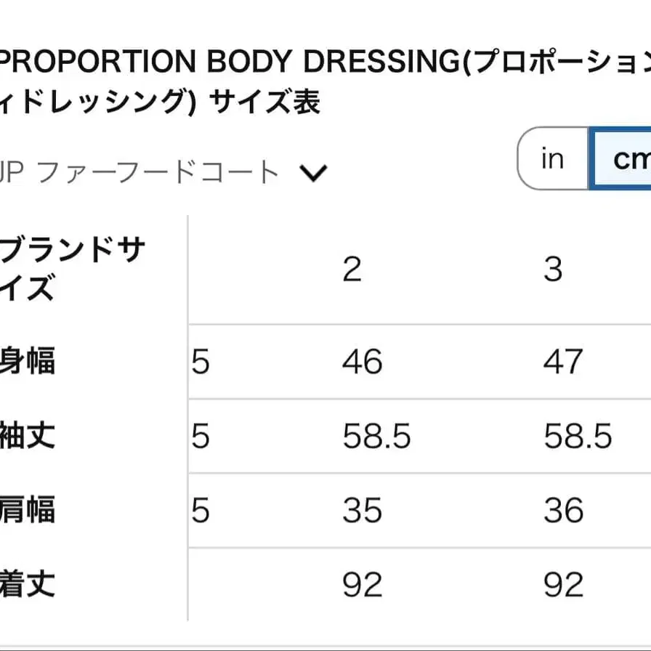651x651 pixels.
Task: Open the JP ファーフードコート dropdown arrow
Action: point(313,173)
